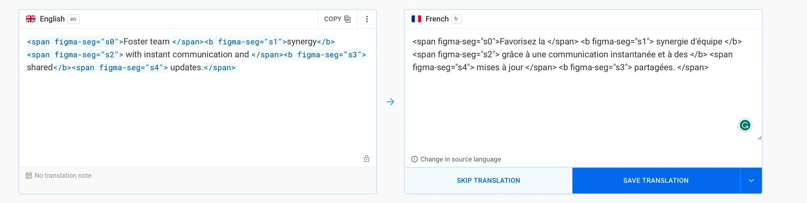Expand the Save Translation dropdown arrow

(x=751, y=180)
